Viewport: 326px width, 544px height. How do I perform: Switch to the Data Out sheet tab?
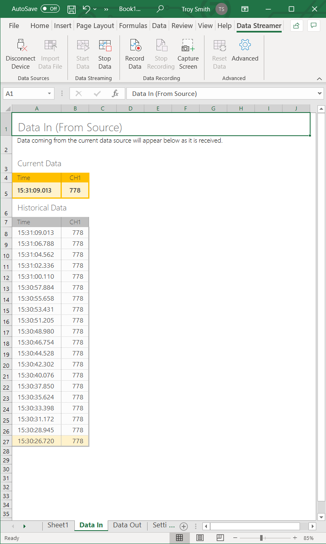pos(127,525)
